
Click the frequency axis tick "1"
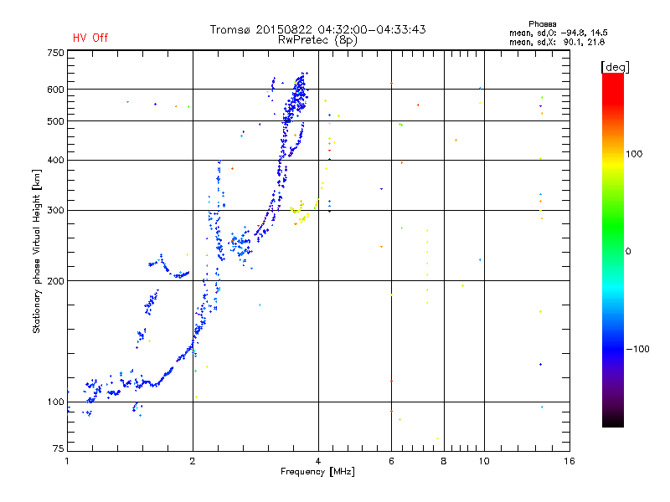(67, 461)
